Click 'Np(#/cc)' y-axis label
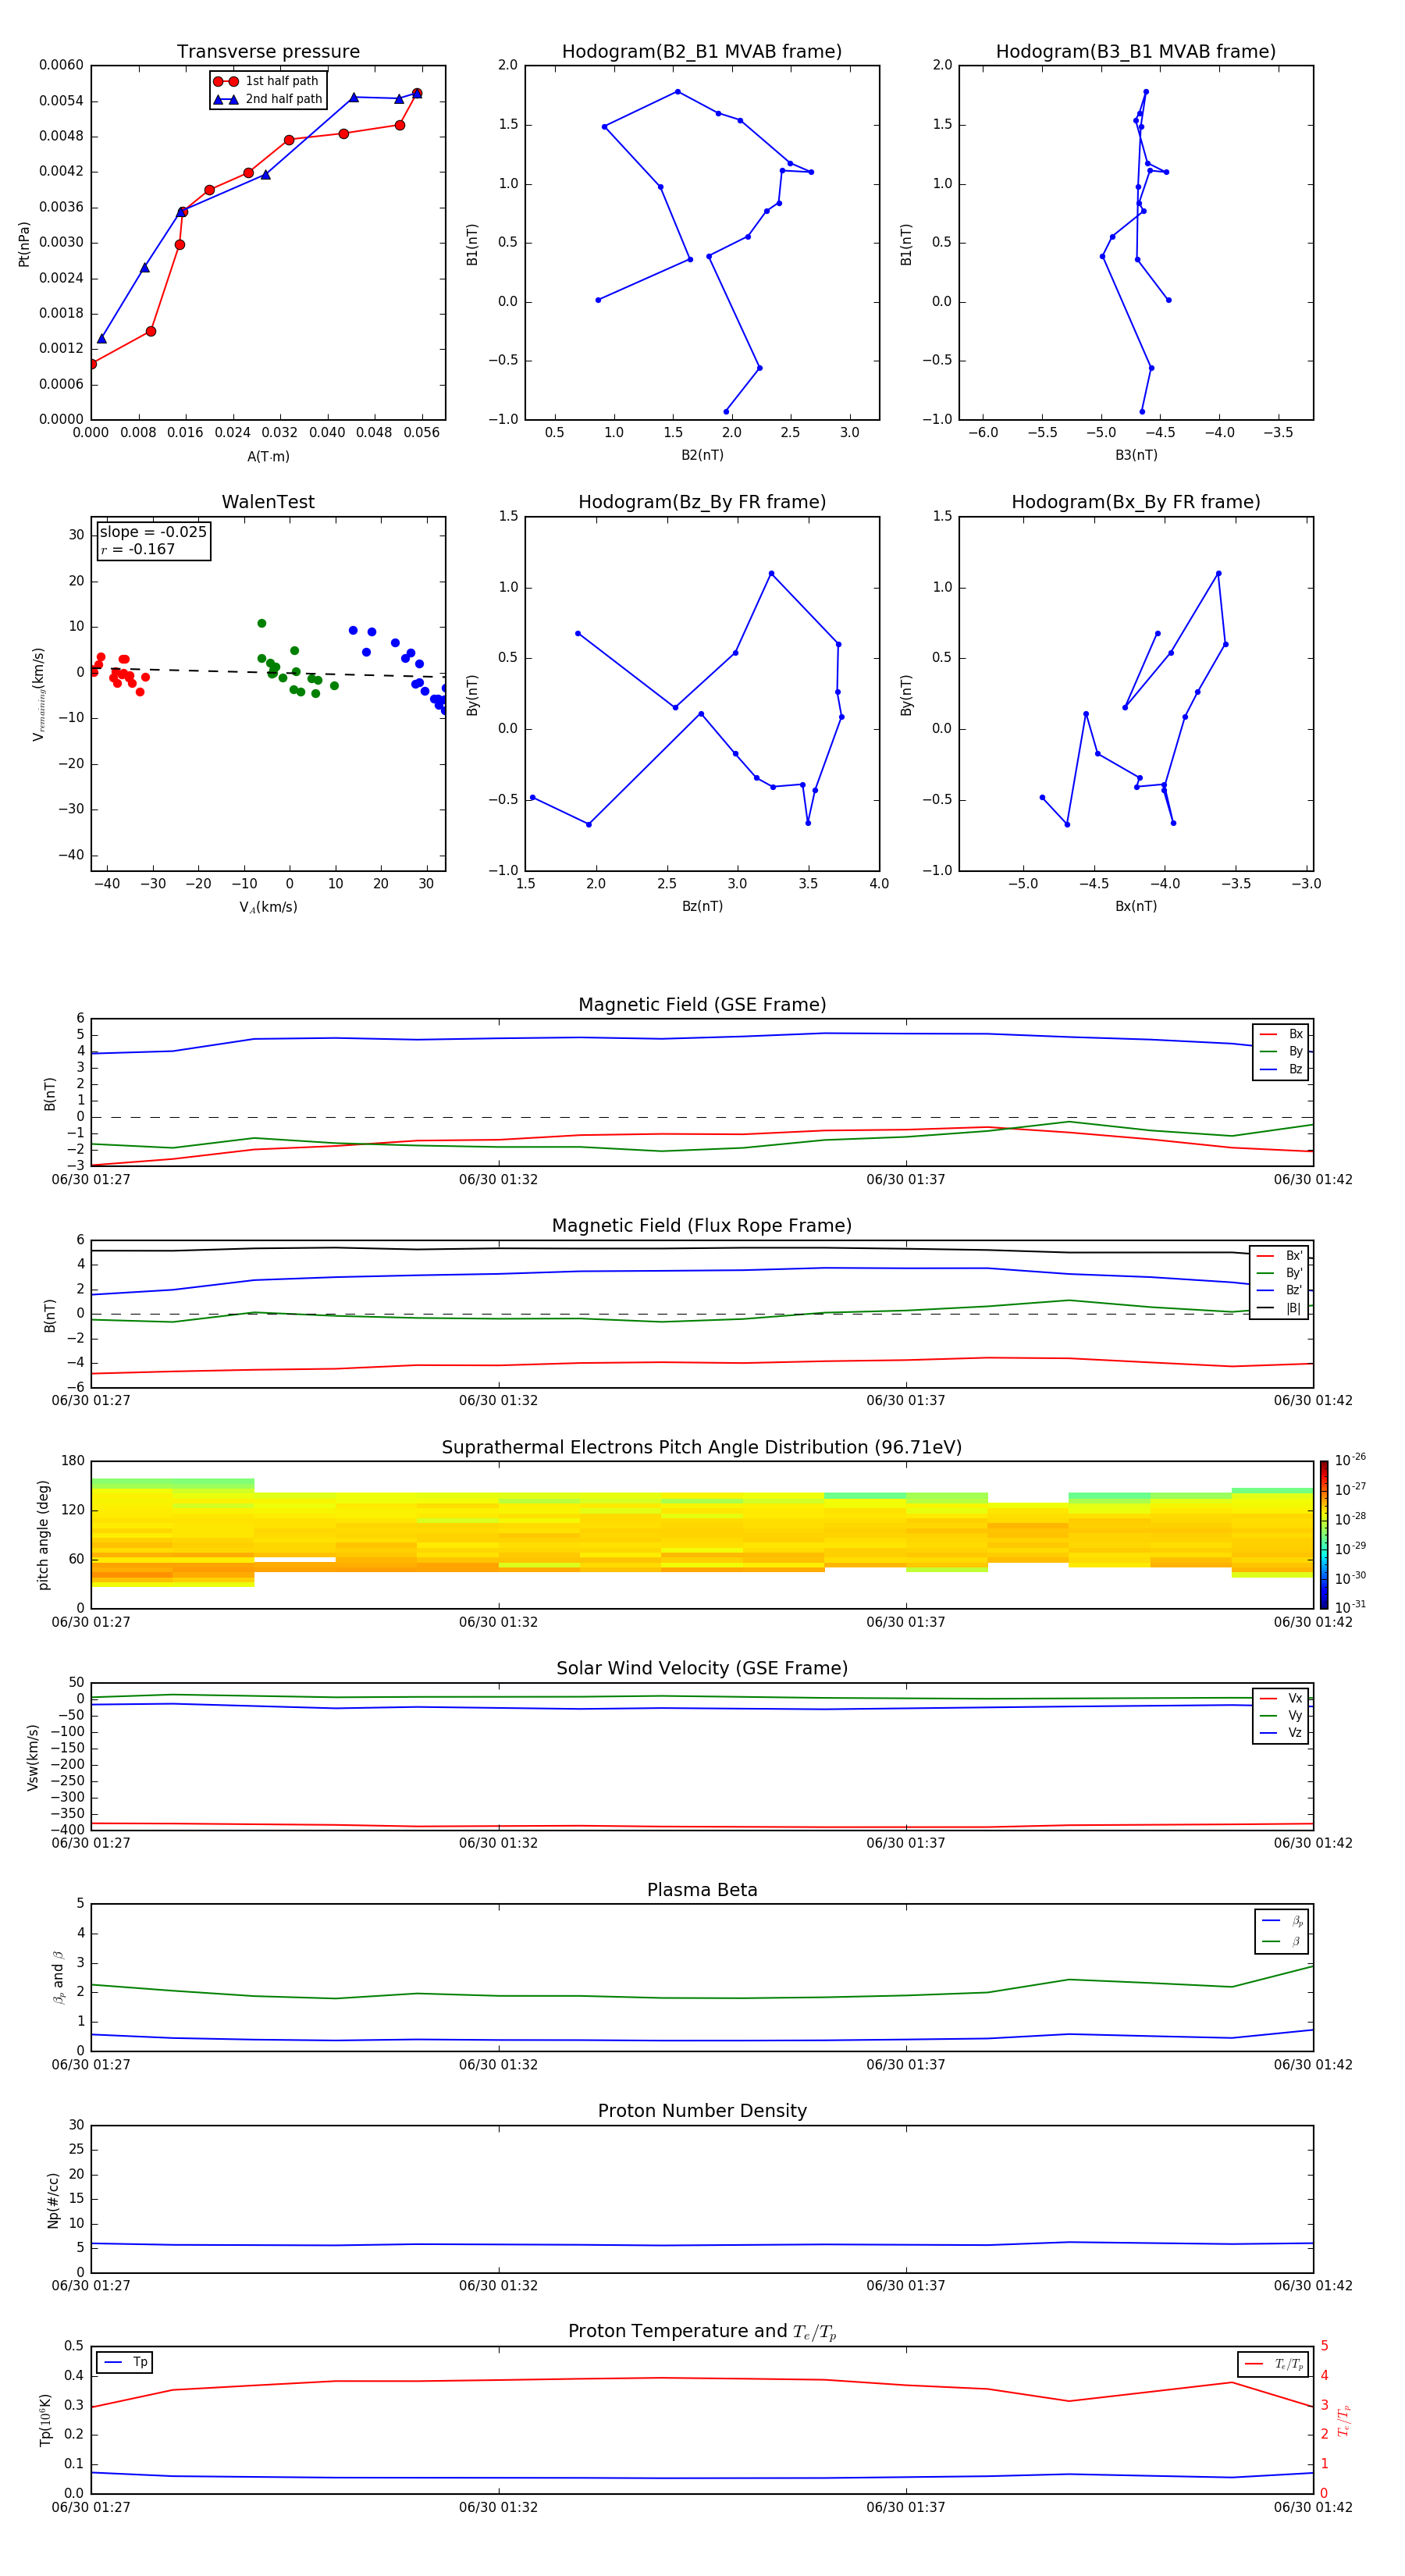This screenshot has width=1405, height=2576. [x=53, y=2200]
